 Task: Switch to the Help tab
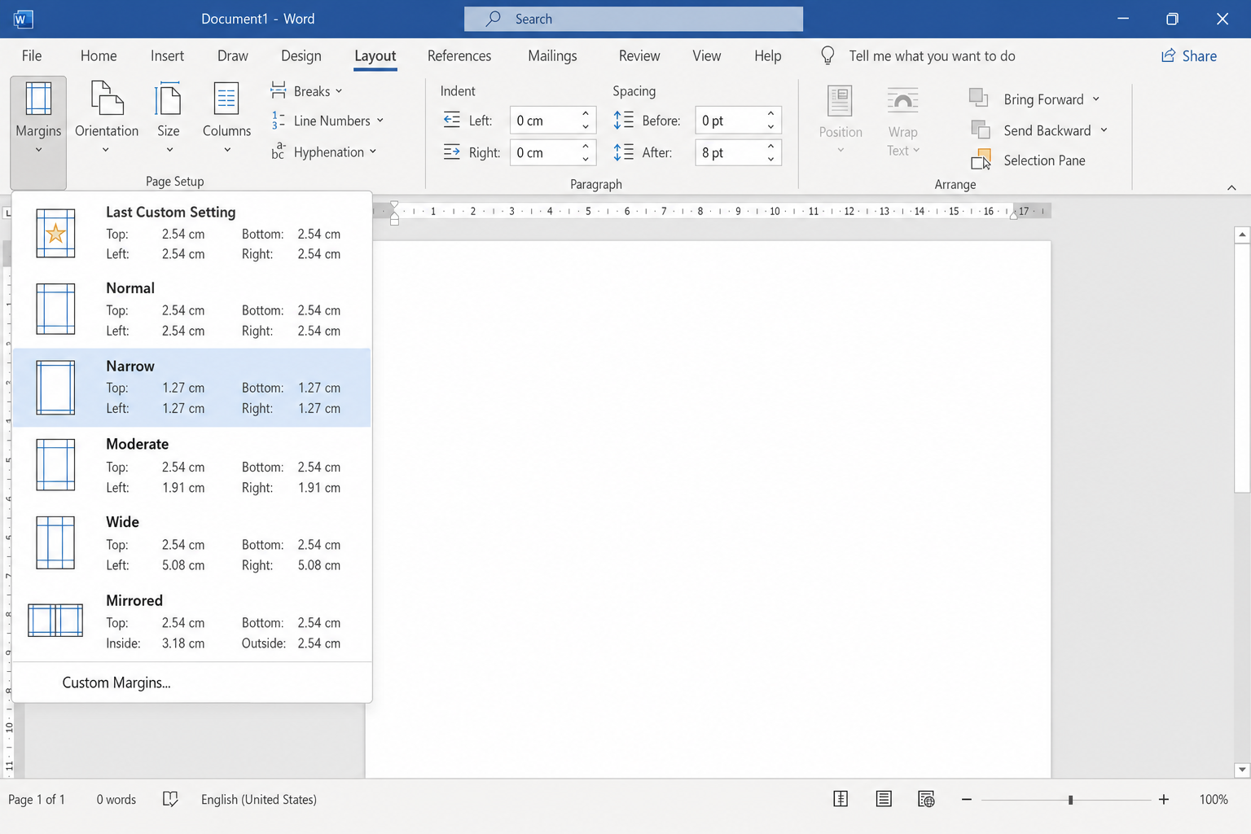[x=768, y=55]
